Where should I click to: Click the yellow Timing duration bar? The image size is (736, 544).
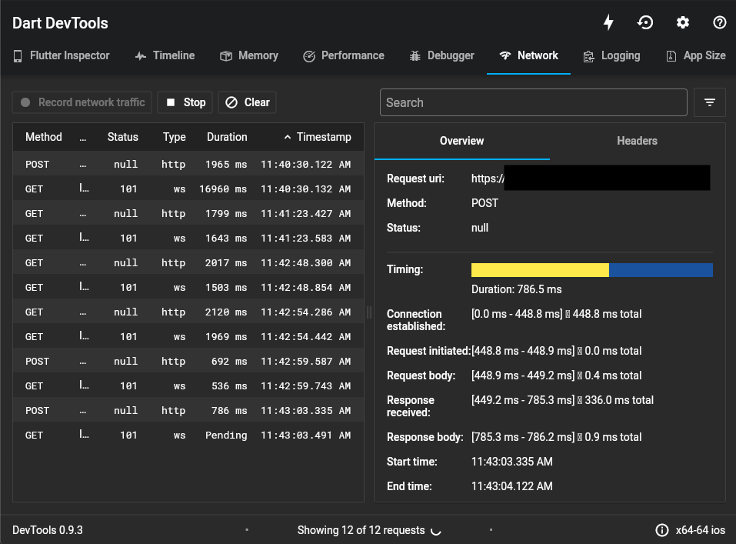pyautogui.click(x=538, y=270)
